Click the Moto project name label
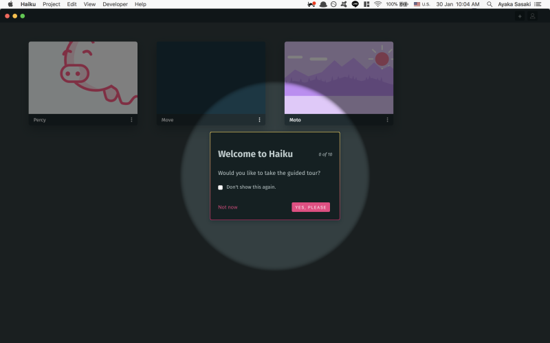This screenshot has height=343, width=550. coord(295,119)
